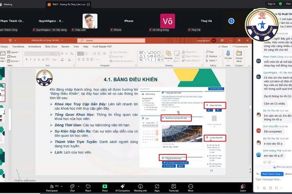This screenshot has width=292, height=194.
Task: Open the Apps button in Zoom
Action: (x=157, y=188)
